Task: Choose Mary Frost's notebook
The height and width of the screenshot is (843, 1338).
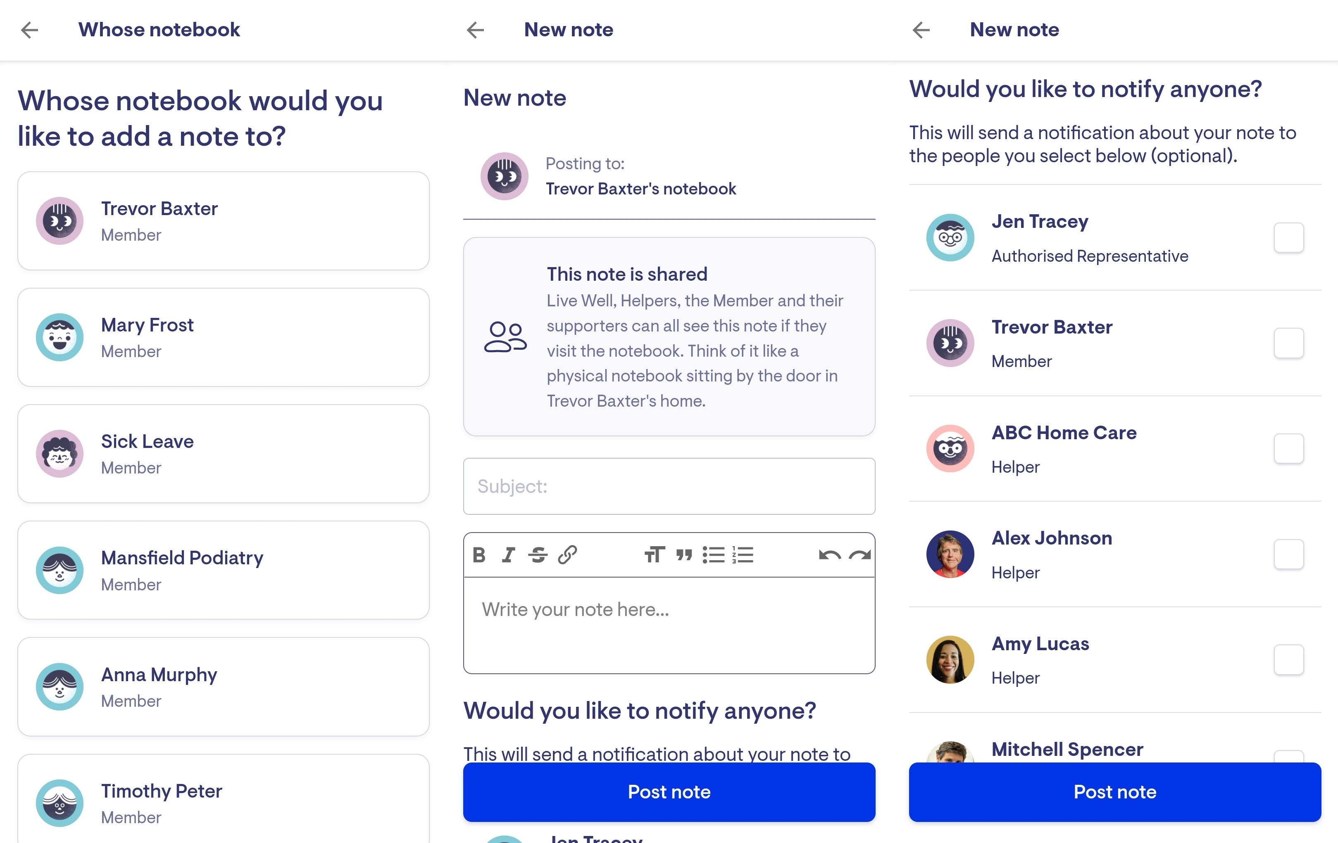Action: (224, 337)
